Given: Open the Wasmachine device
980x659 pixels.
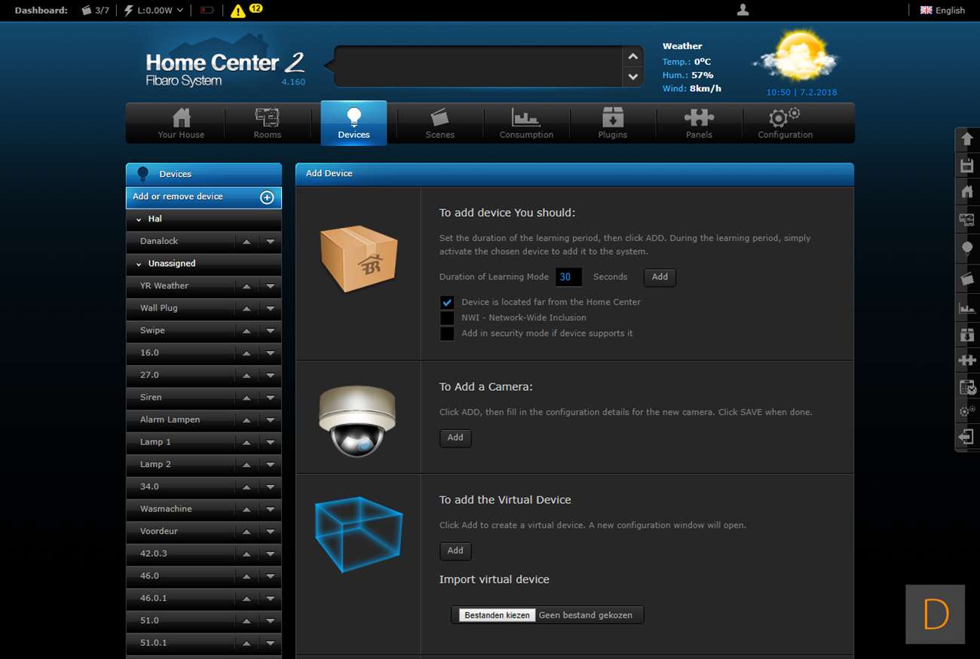Looking at the screenshot, I should click(166, 509).
